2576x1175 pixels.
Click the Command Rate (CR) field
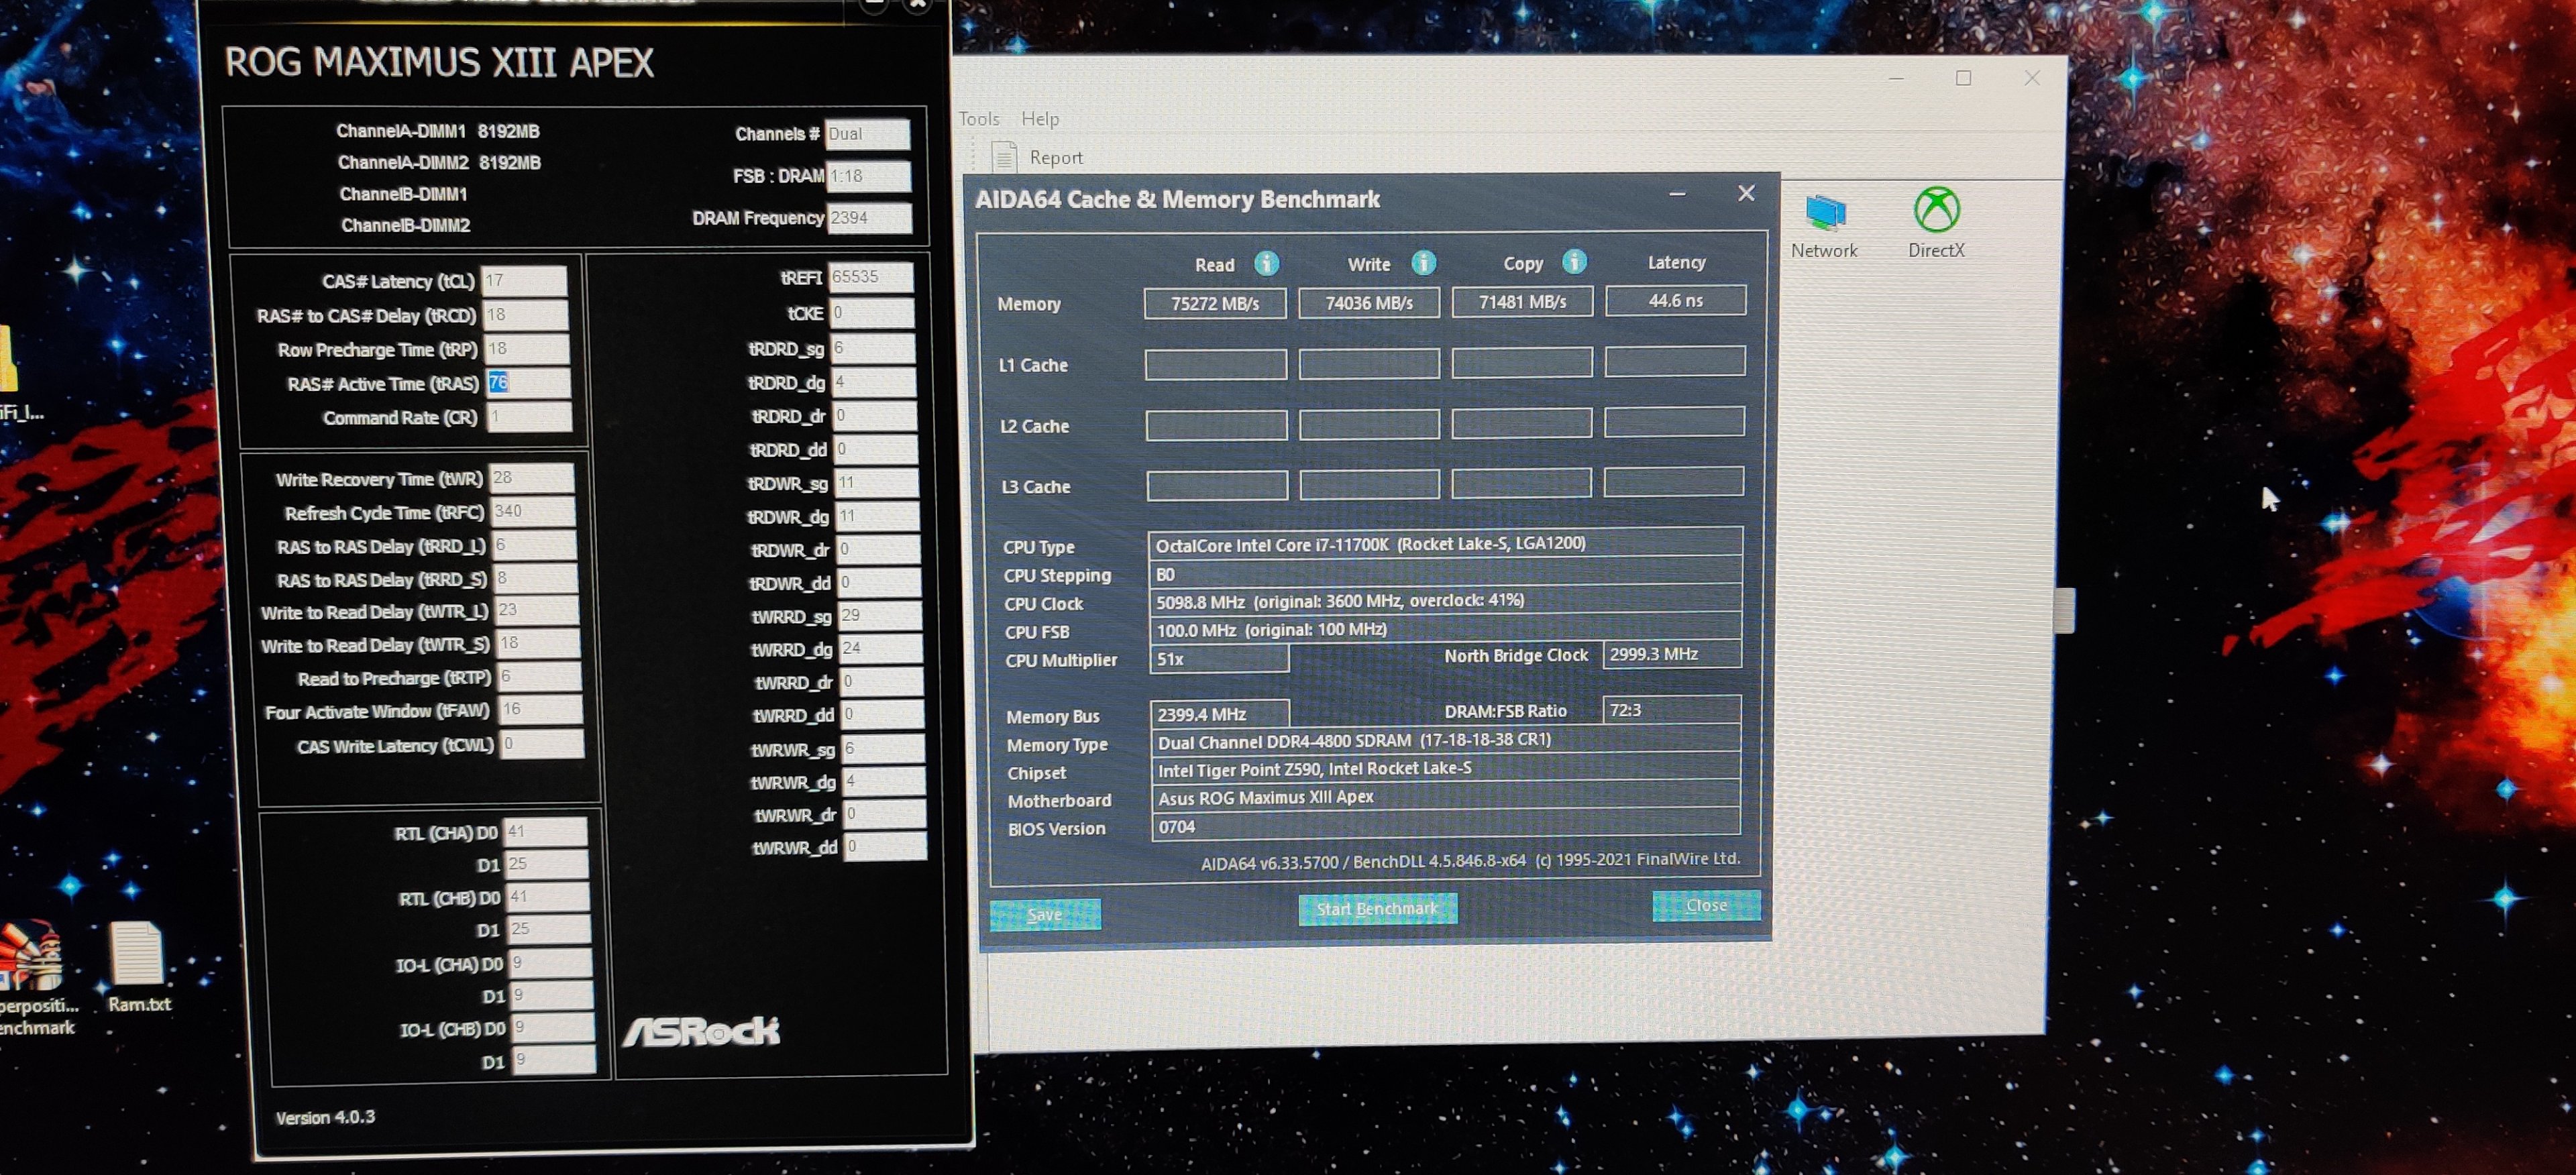[x=530, y=417]
